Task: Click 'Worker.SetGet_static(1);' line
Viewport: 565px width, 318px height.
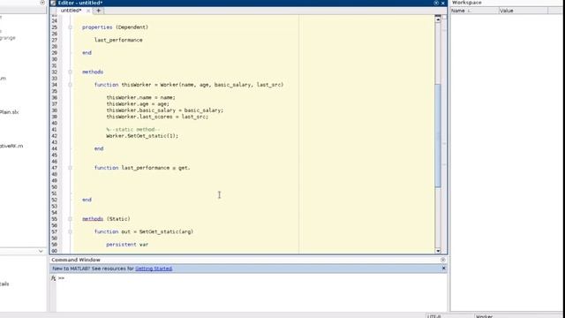Action: pos(142,136)
